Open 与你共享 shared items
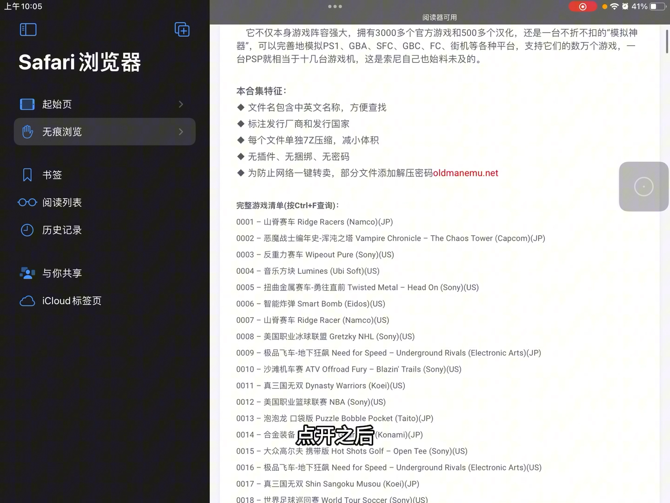670x503 pixels. click(62, 273)
